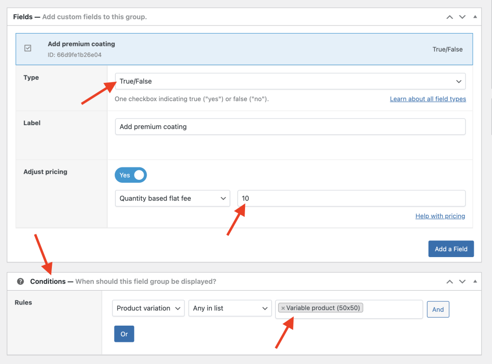Open the Any in list dropdown

tap(230, 308)
